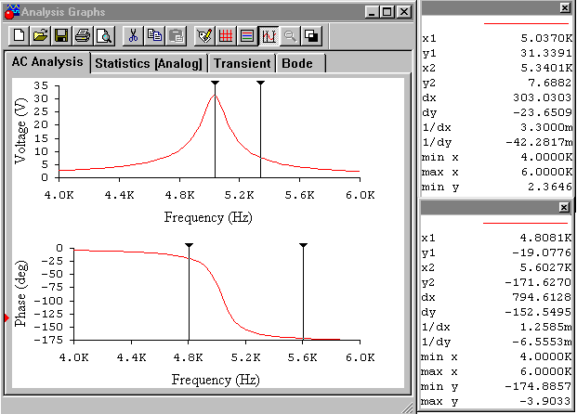
Task: Click the window resize grip corner
Action: click(x=407, y=408)
